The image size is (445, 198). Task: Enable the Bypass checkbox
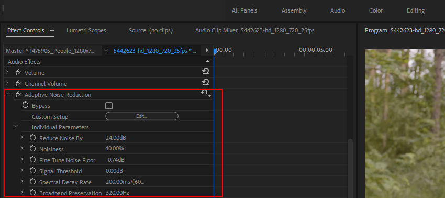[109, 106]
